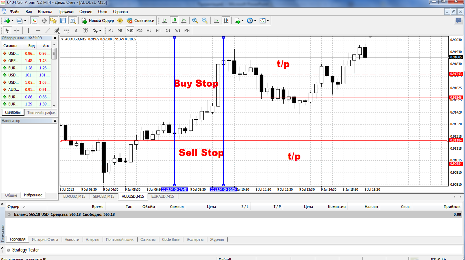Switch to EURUSD,M15 chart tab
Image resolution: width=465 pixels, height=260 pixels.
click(x=74, y=196)
